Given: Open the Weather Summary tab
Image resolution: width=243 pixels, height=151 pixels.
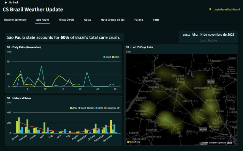Looking at the screenshot, I should pos(15,20).
